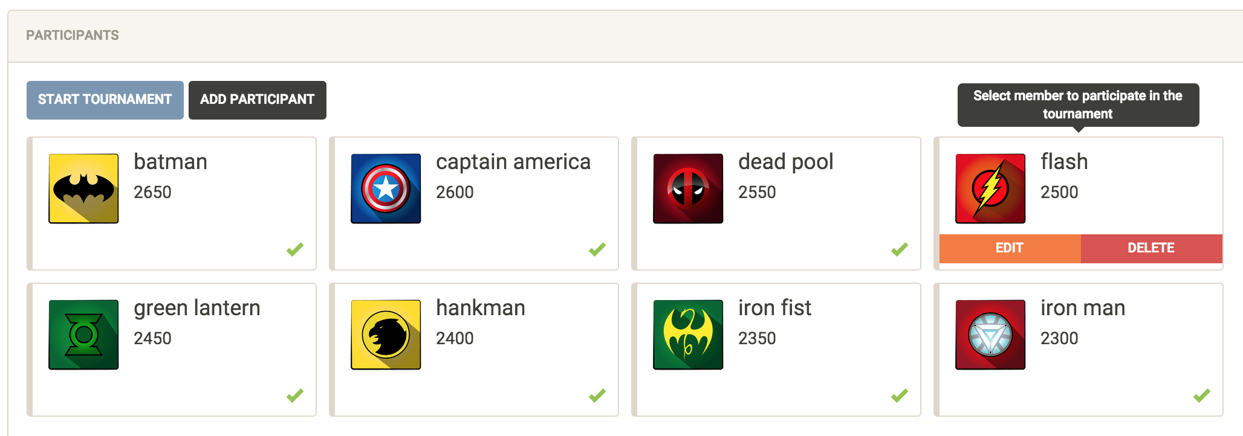Screen dimensions: 1243x436
Task: Toggle hankman's green checkmark
Action: coord(597,396)
